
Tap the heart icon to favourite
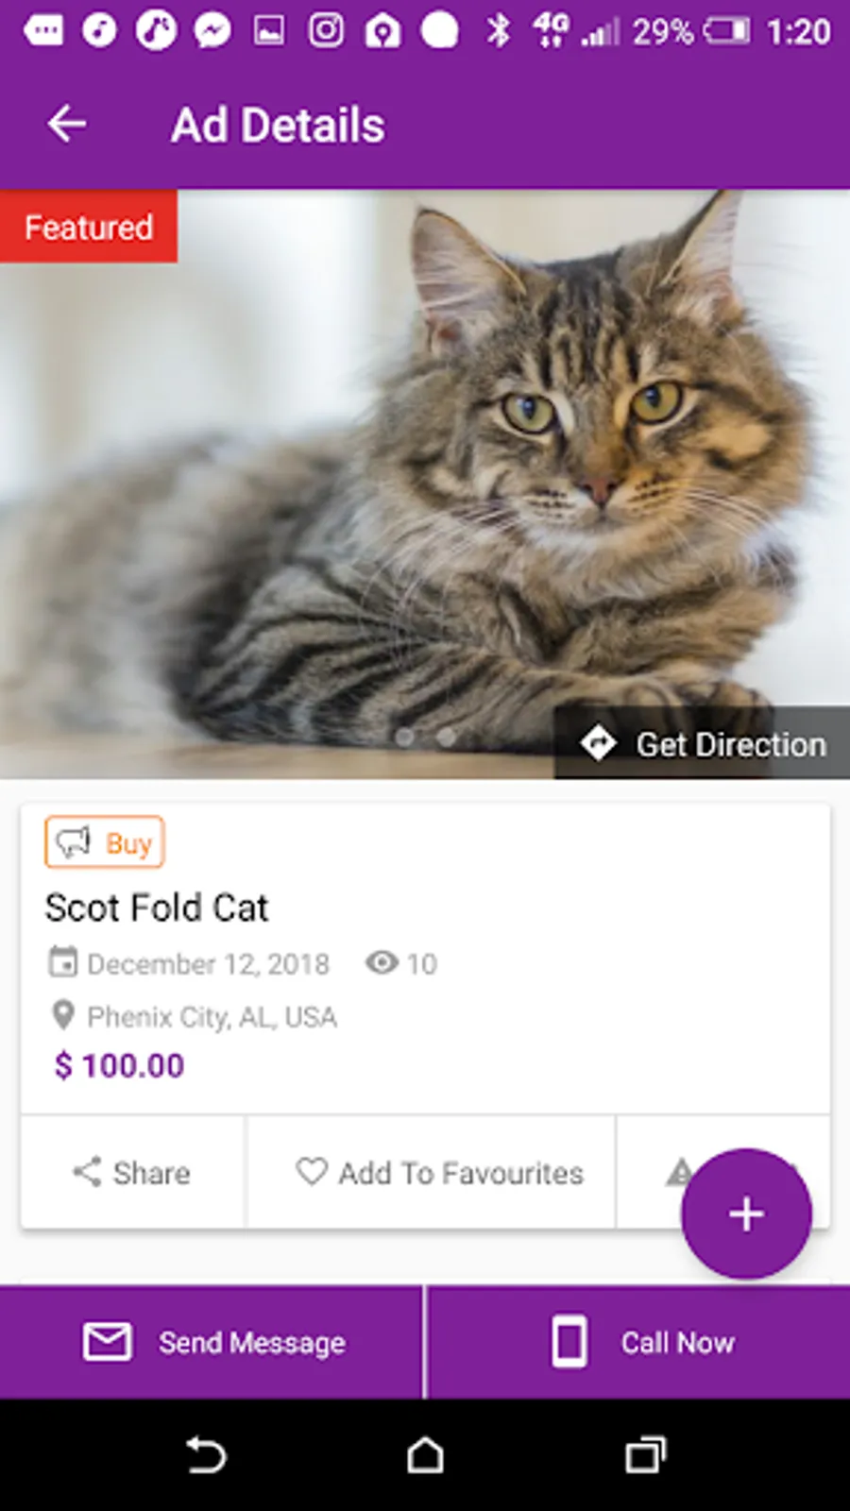(312, 1171)
